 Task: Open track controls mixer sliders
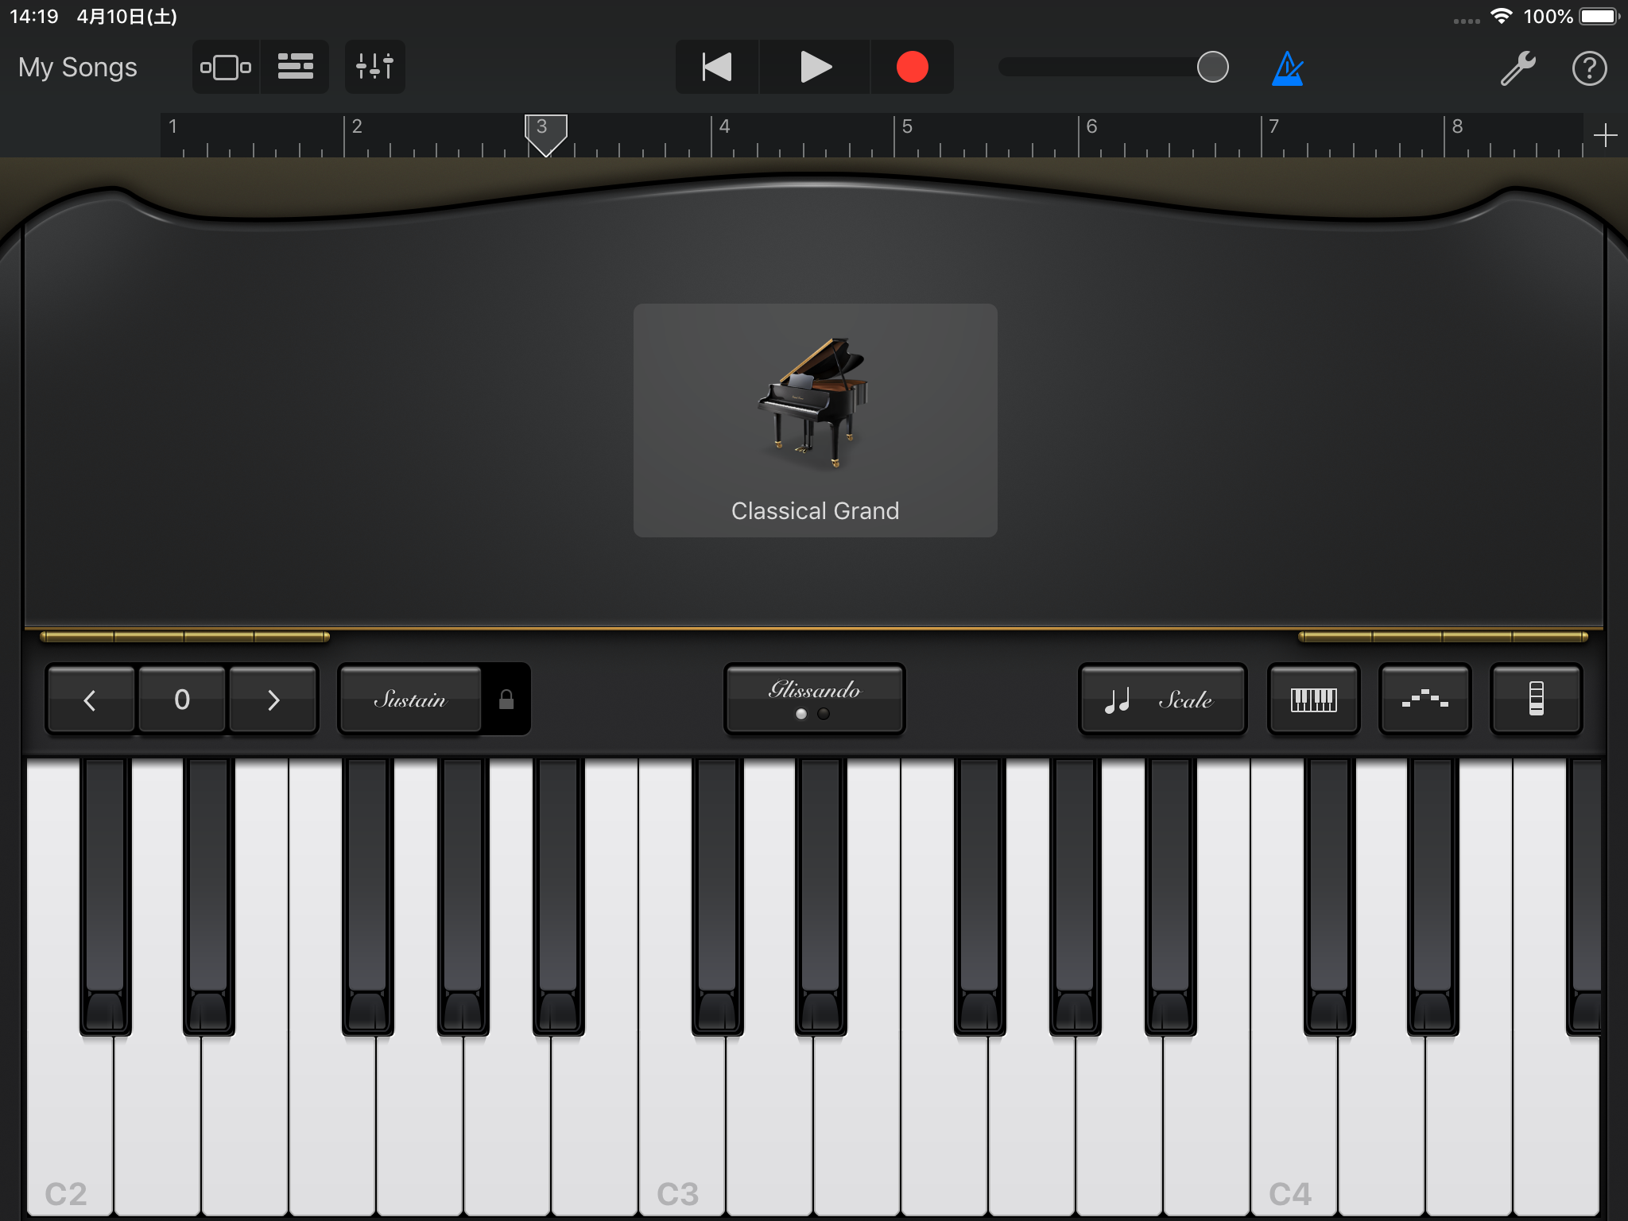375,68
